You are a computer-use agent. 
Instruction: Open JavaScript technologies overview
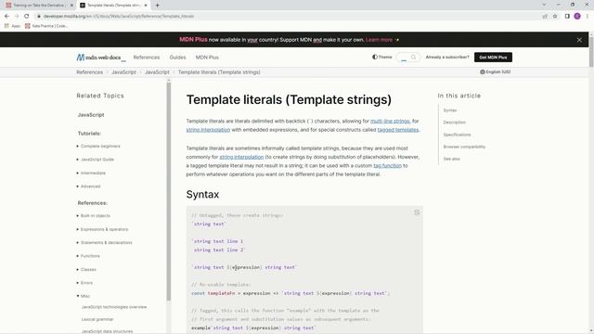[114, 307]
